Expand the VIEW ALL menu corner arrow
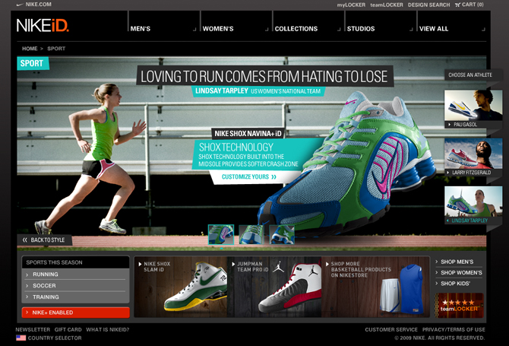509x346 pixels. coord(483,30)
